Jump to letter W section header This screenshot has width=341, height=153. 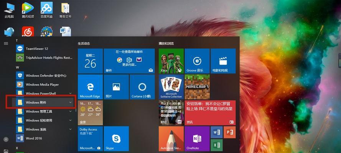pyautogui.click(x=17, y=67)
